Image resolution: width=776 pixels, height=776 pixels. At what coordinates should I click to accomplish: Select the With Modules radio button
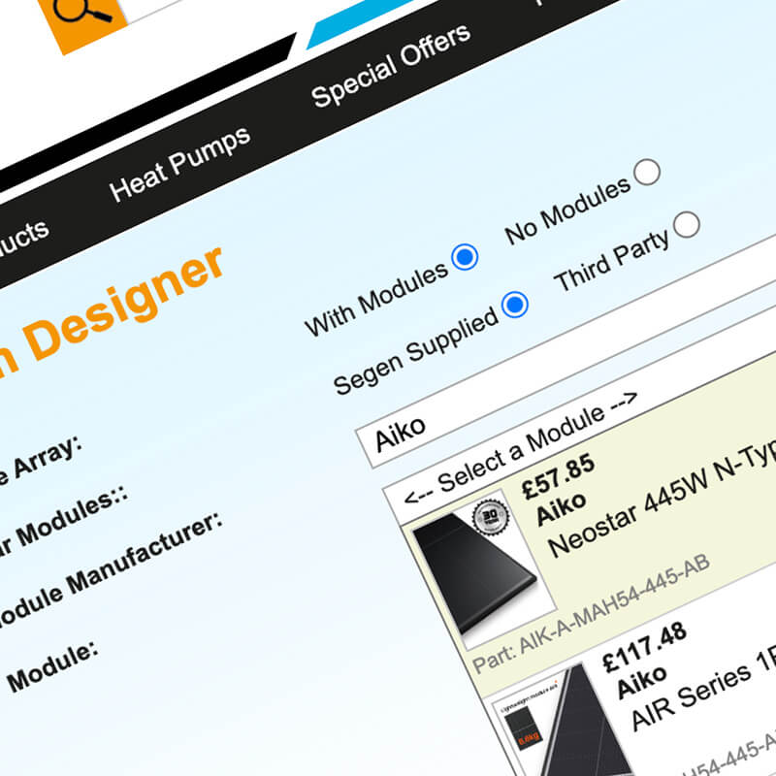[465, 257]
